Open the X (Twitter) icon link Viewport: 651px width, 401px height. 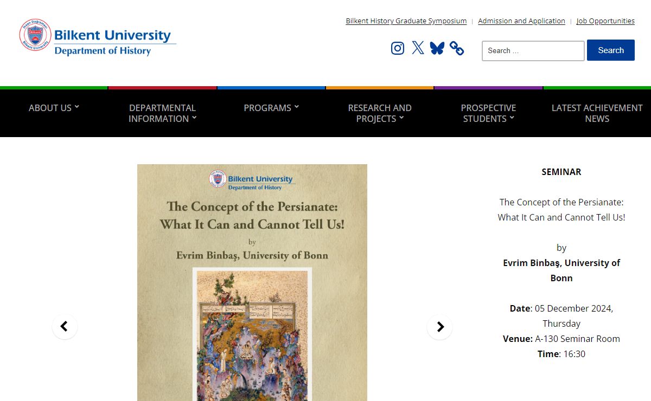418,48
